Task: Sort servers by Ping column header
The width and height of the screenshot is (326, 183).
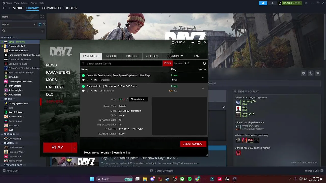Action: [173, 69]
